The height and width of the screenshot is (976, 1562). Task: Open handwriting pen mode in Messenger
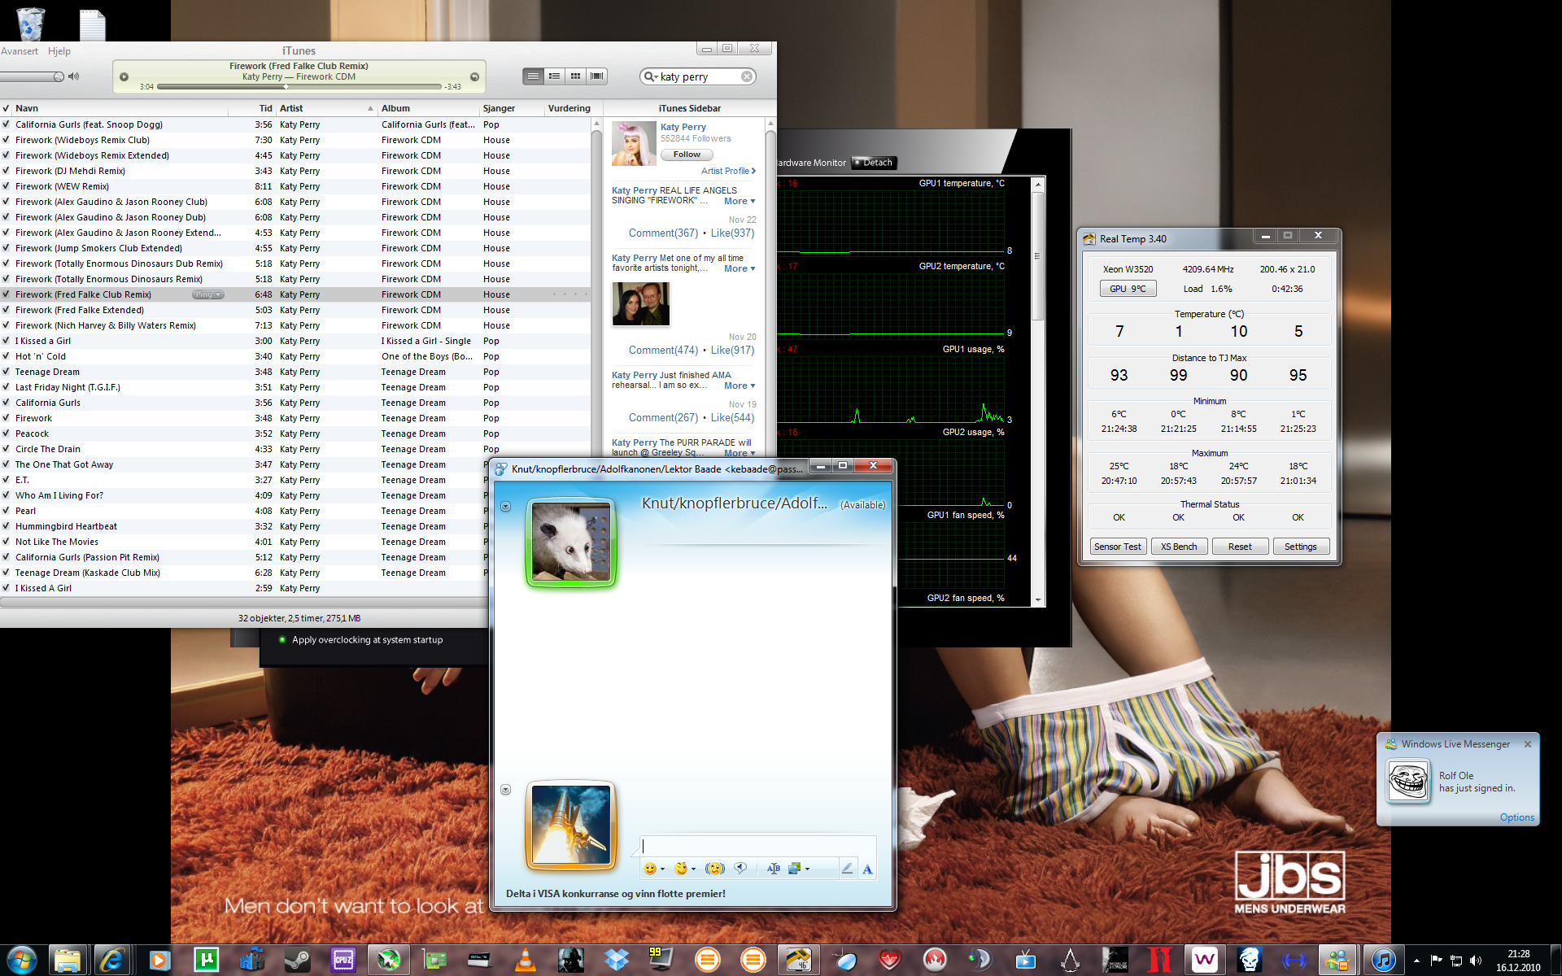coord(847,869)
